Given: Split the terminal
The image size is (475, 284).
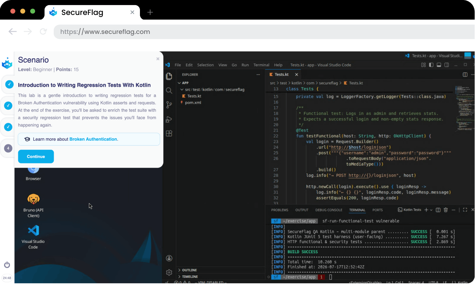Looking at the screenshot, I should coord(438,210).
